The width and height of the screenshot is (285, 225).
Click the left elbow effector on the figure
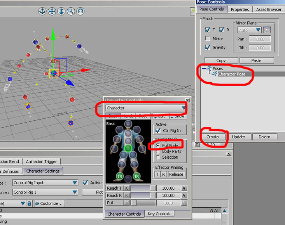pos(117,139)
